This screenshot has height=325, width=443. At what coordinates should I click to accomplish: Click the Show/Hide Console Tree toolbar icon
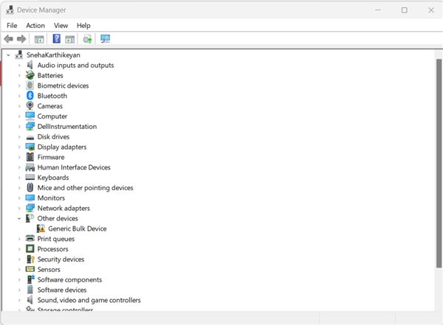coord(39,39)
